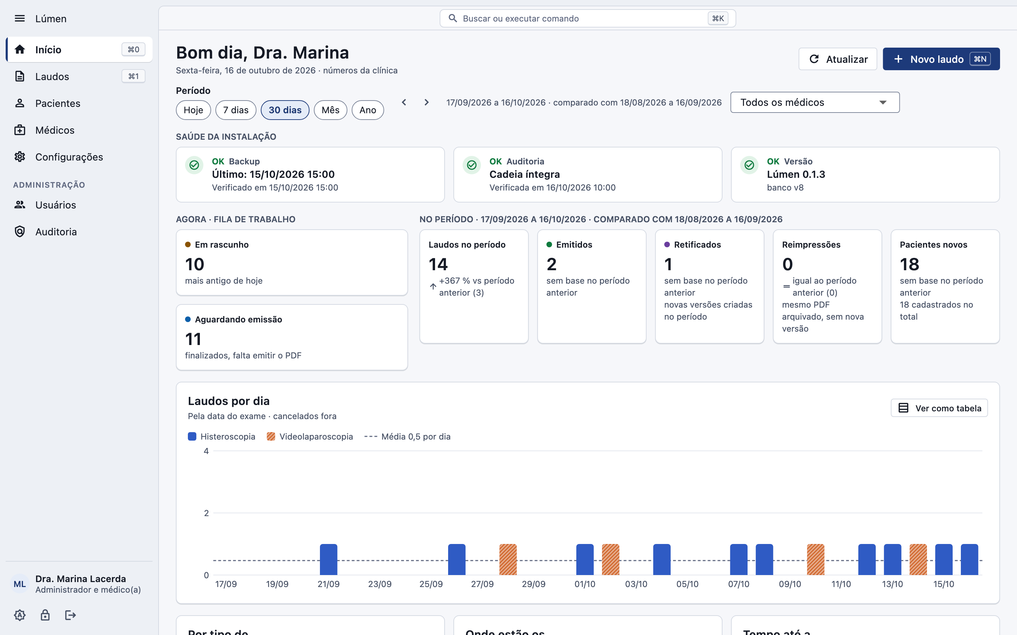The image size is (1017, 635).
Task: Click the Retificados card
Action: pyautogui.click(x=709, y=286)
